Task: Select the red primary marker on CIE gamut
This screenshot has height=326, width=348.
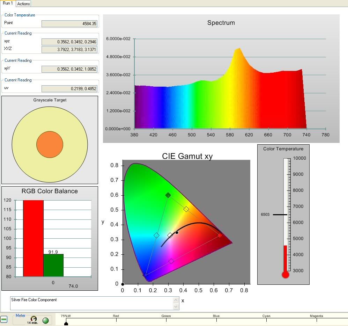Action: pyautogui.click(x=220, y=235)
